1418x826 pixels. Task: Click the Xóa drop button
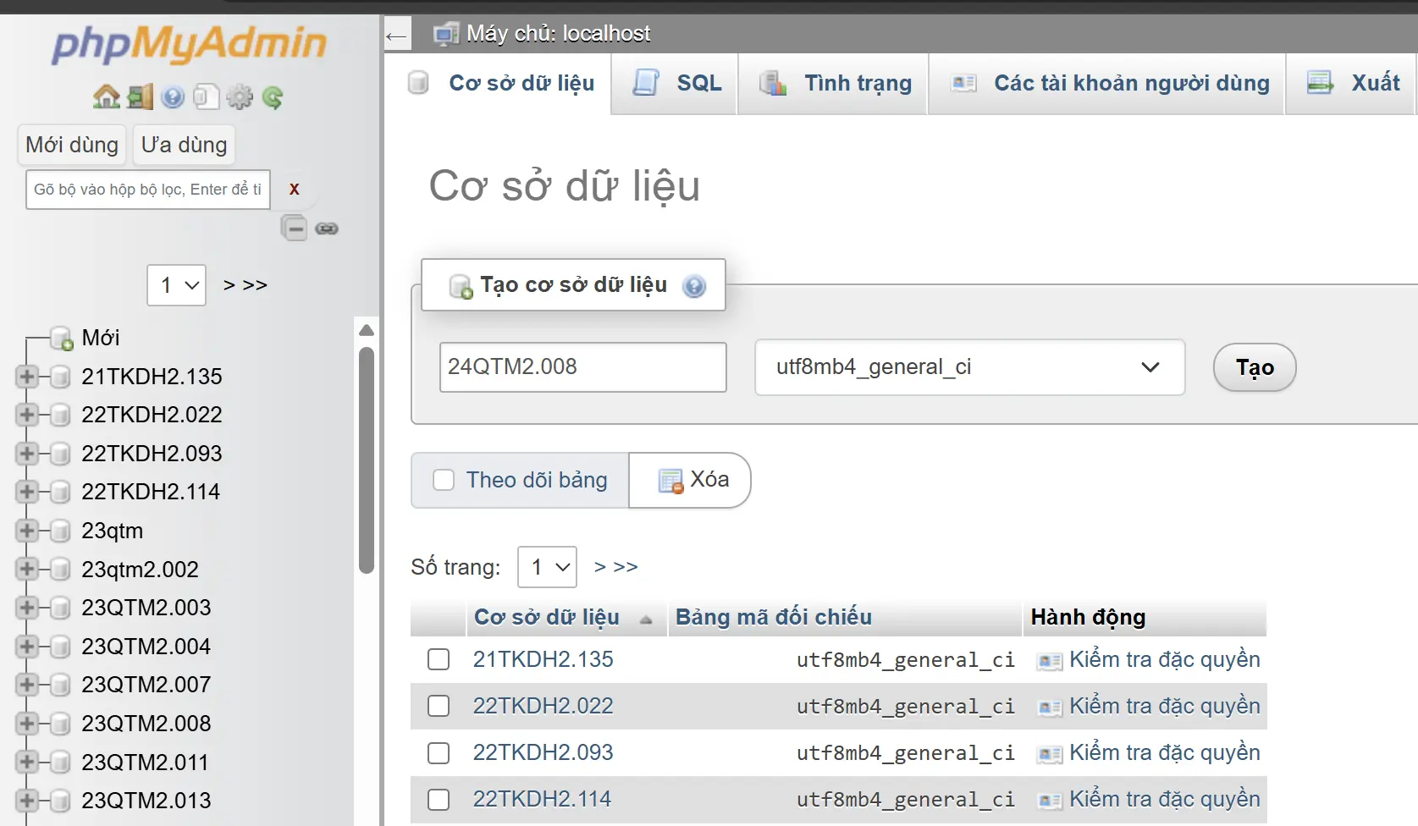690,480
